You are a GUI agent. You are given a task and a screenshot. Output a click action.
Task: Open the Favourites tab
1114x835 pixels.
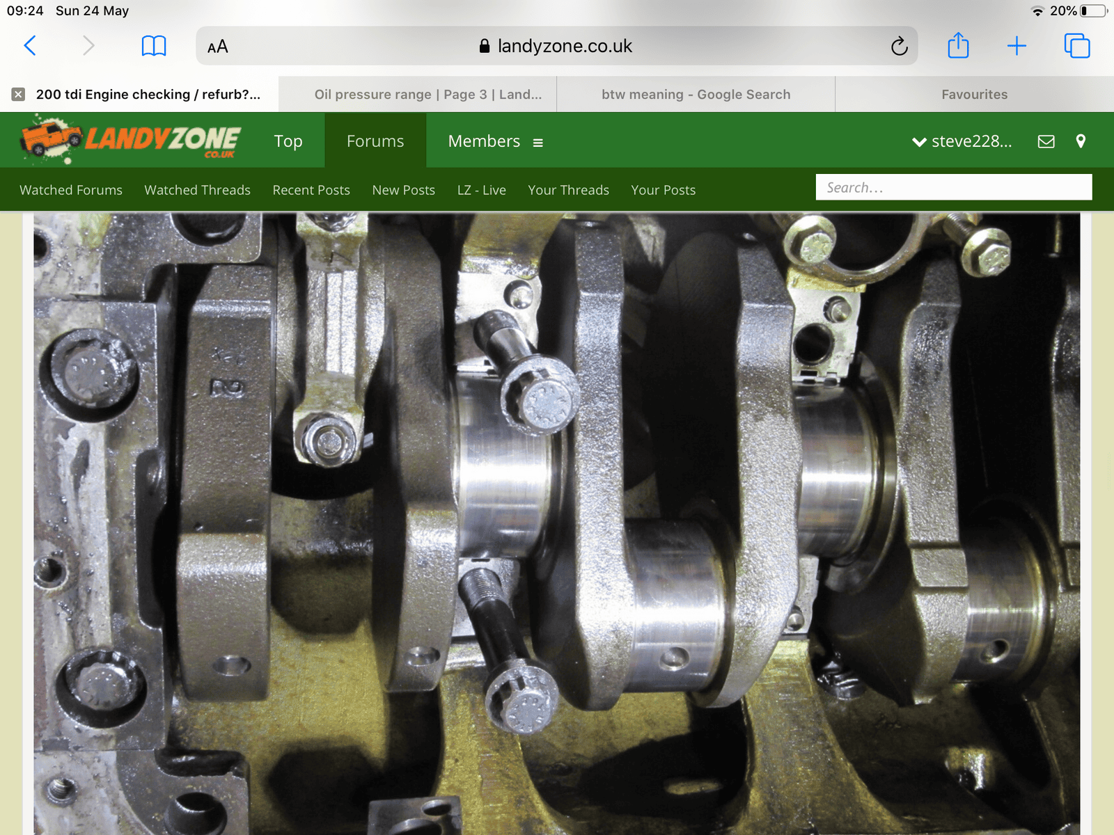click(x=975, y=95)
